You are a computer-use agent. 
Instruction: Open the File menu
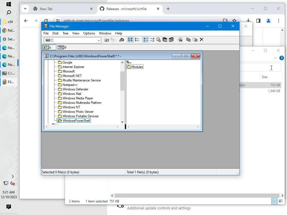(46, 33)
